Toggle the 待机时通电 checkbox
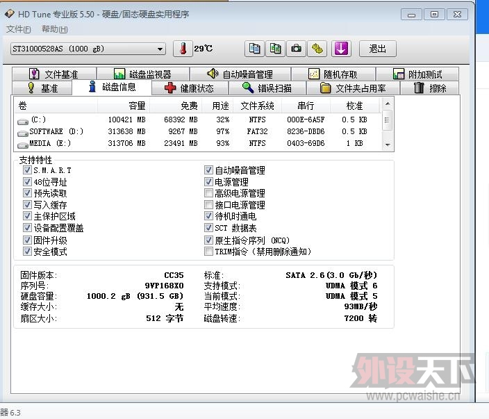Viewport: 489px width, 419px height. click(208, 216)
